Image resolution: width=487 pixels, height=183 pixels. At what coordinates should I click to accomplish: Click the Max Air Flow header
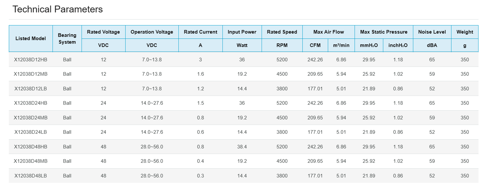[328, 32]
